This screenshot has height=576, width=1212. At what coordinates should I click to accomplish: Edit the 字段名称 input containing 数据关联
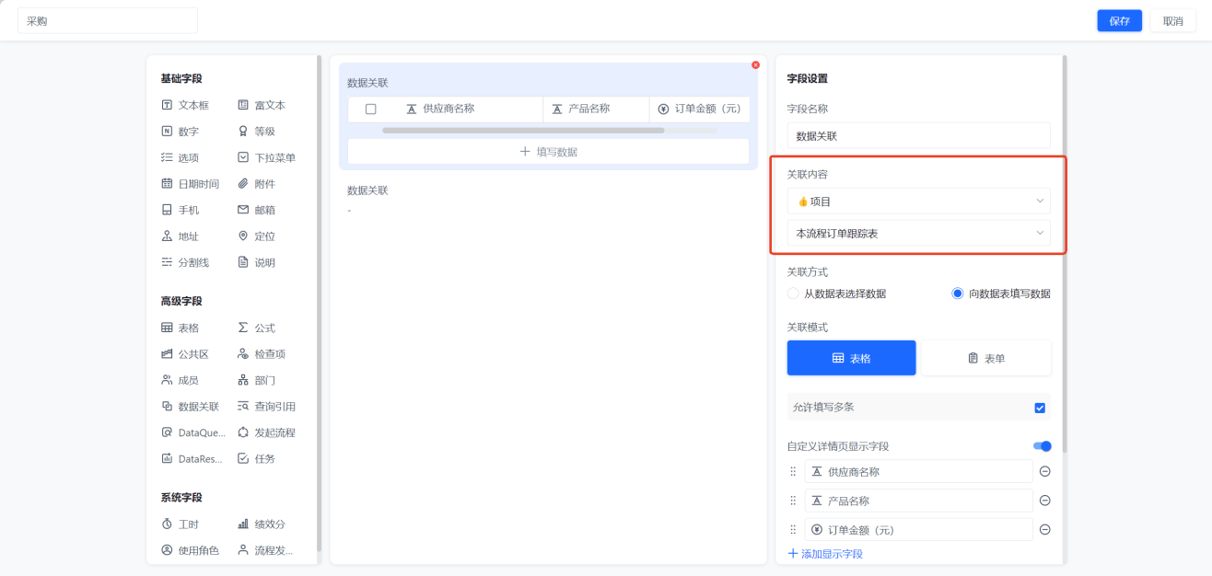(918, 135)
